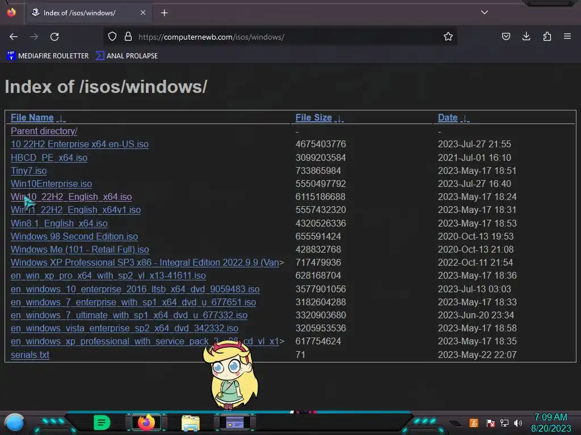Image resolution: width=581 pixels, height=435 pixels.
Task: Download 10 22H2 Enterprise x64 en-US.iso
Action: point(79,144)
